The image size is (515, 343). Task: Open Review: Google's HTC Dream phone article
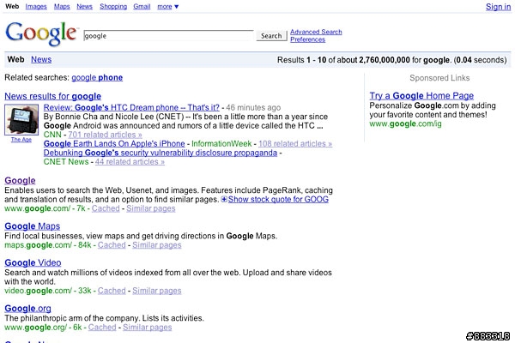(x=131, y=107)
